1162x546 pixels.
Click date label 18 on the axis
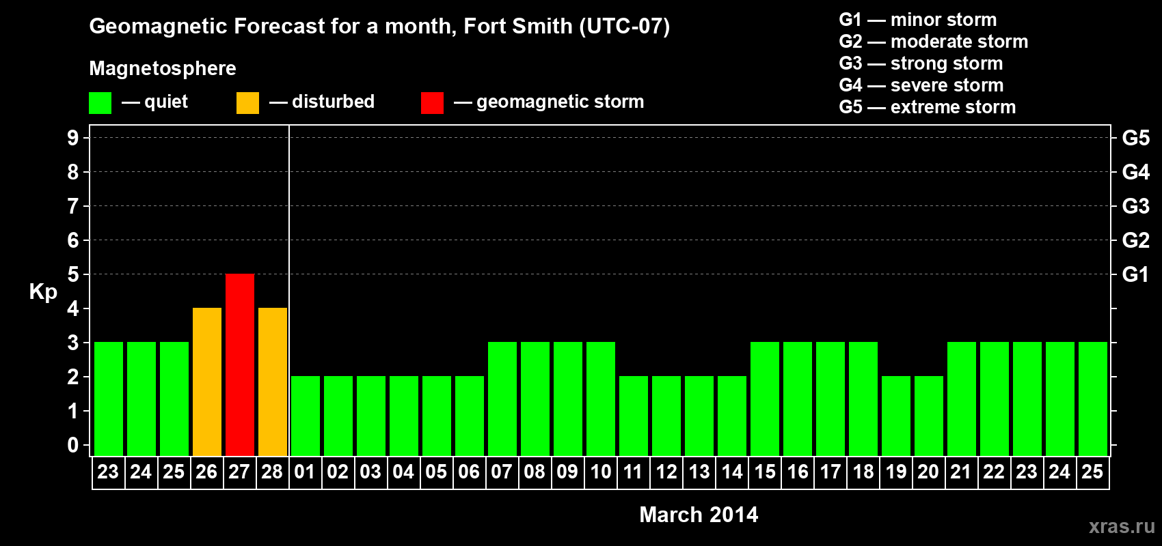click(863, 472)
